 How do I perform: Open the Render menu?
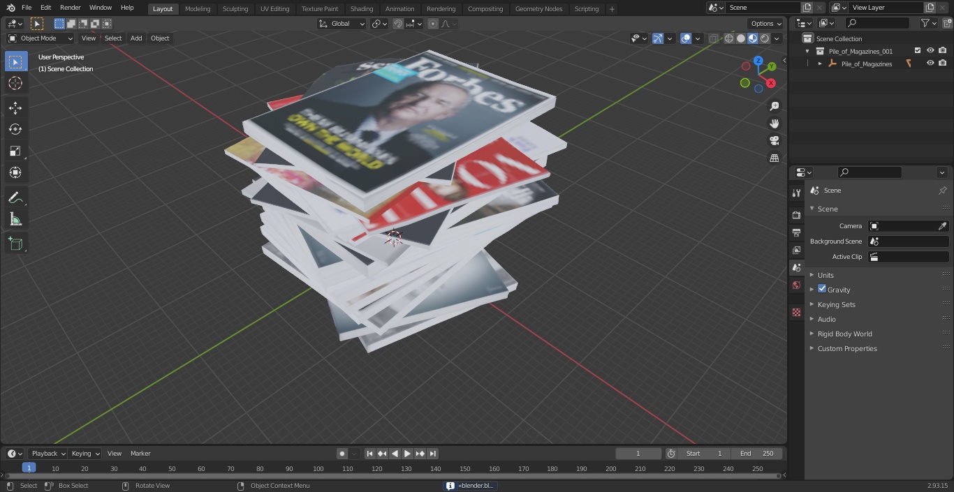tap(70, 8)
